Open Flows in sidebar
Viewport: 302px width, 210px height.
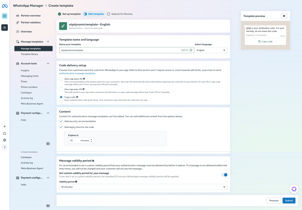[24, 82]
